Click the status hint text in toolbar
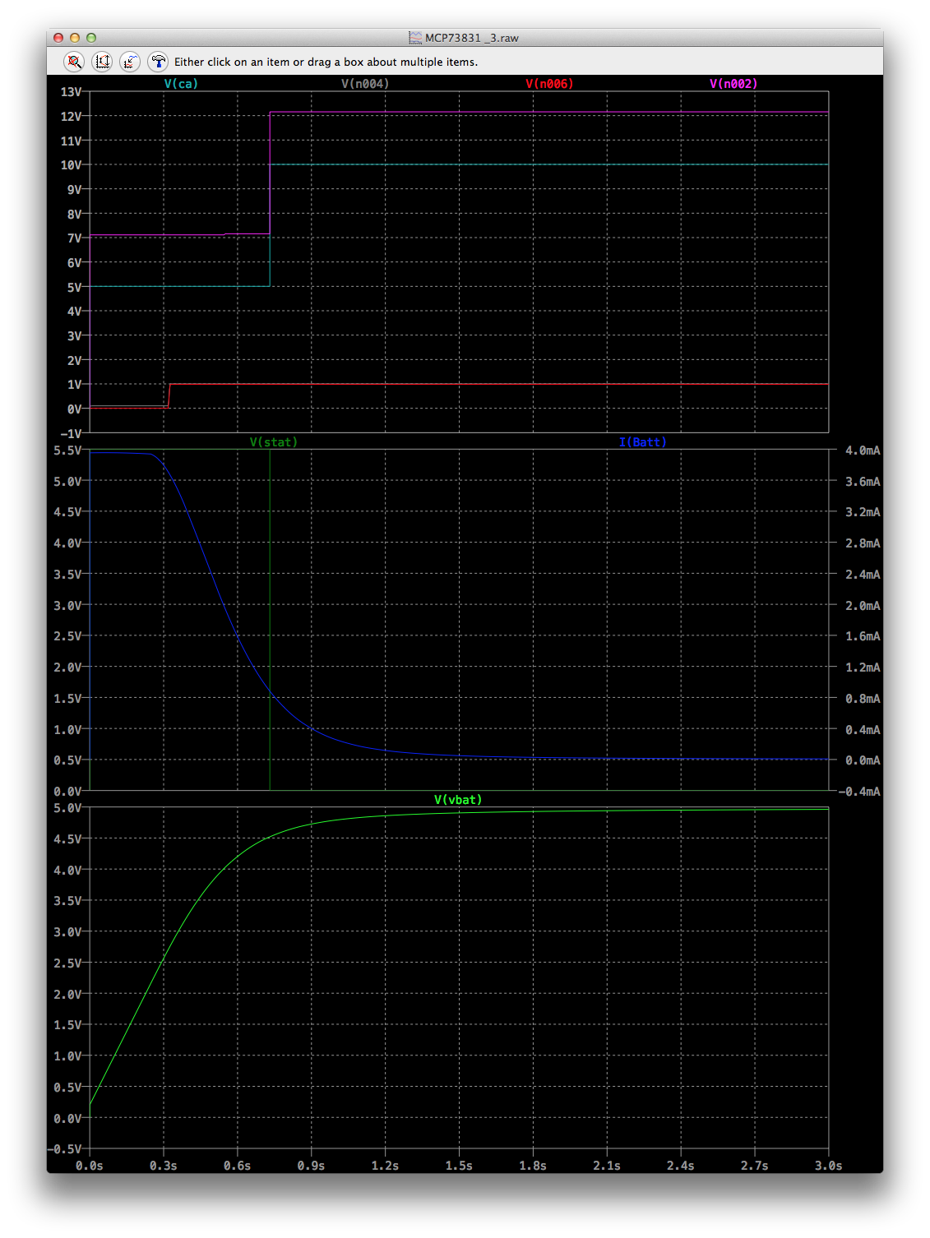The height and width of the screenshot is (1238, 930). (x=326, y=62)
